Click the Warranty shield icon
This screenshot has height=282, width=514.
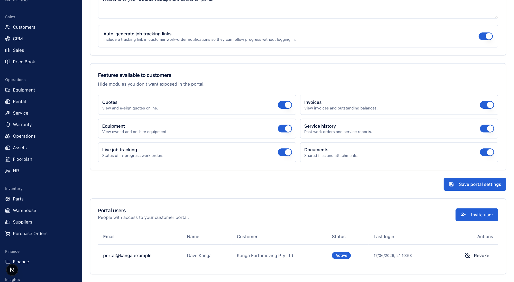[8, 125]
